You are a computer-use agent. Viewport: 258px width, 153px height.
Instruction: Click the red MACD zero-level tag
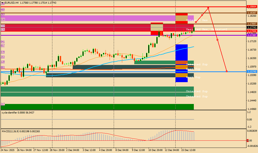point(247,140)
